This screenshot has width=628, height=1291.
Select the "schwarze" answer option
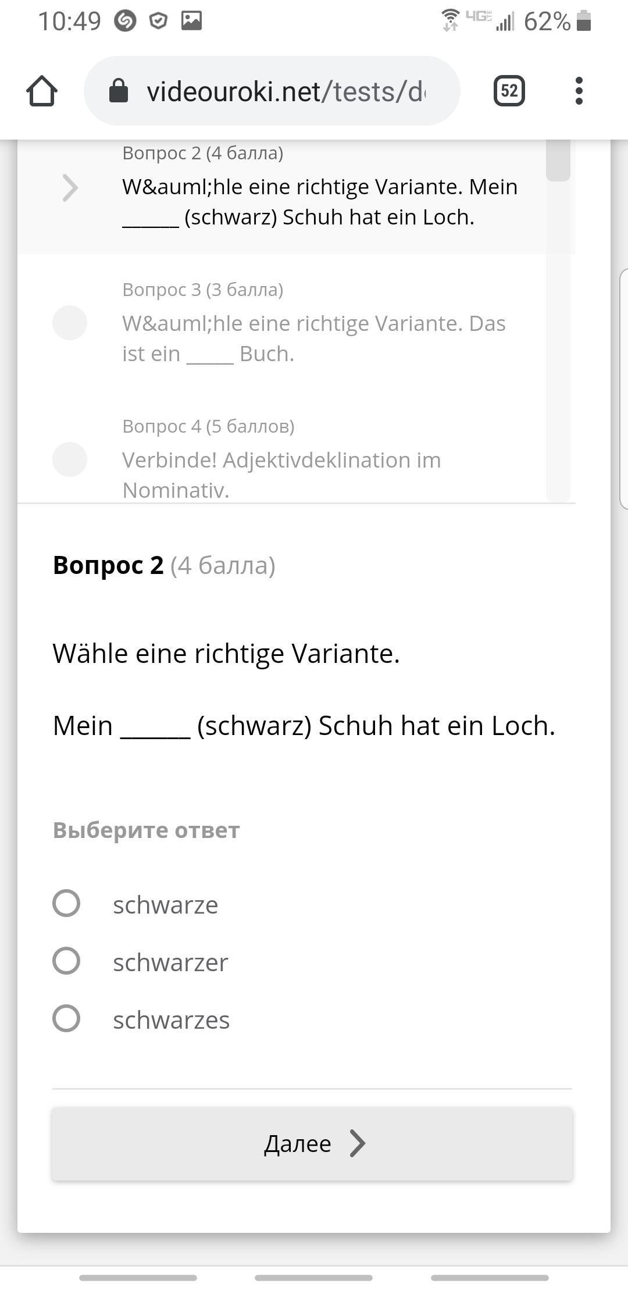pos(66,903)
